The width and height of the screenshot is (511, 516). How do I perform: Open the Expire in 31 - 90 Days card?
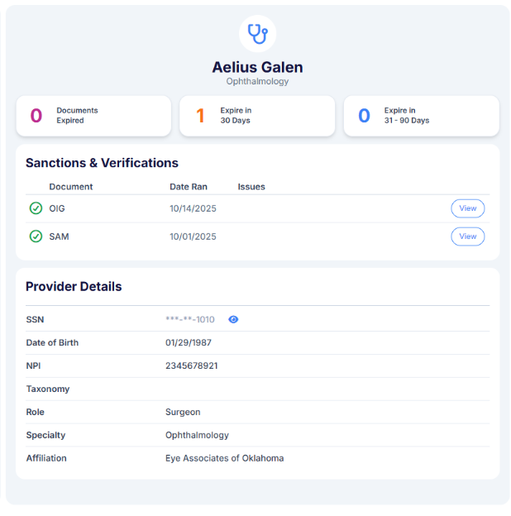pyautogui.click(x=421, y=116)
